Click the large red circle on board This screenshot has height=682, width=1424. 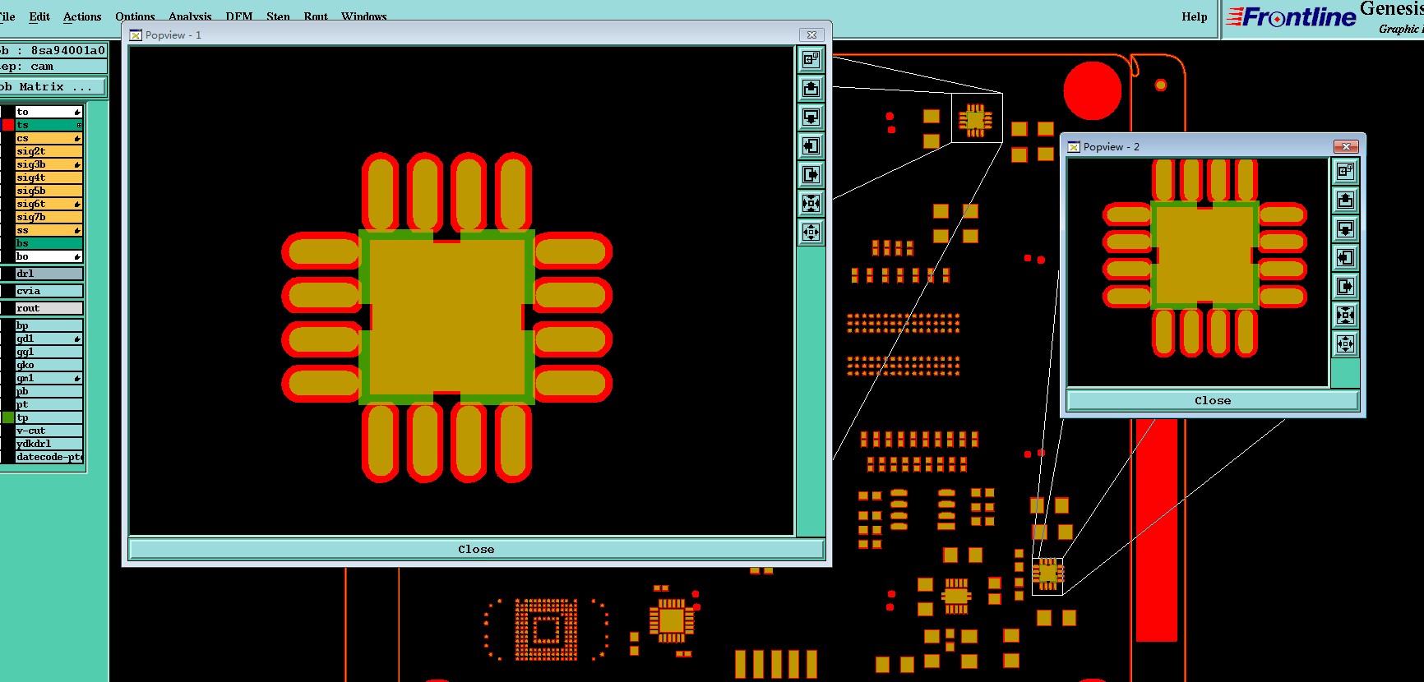[1092, 90]
